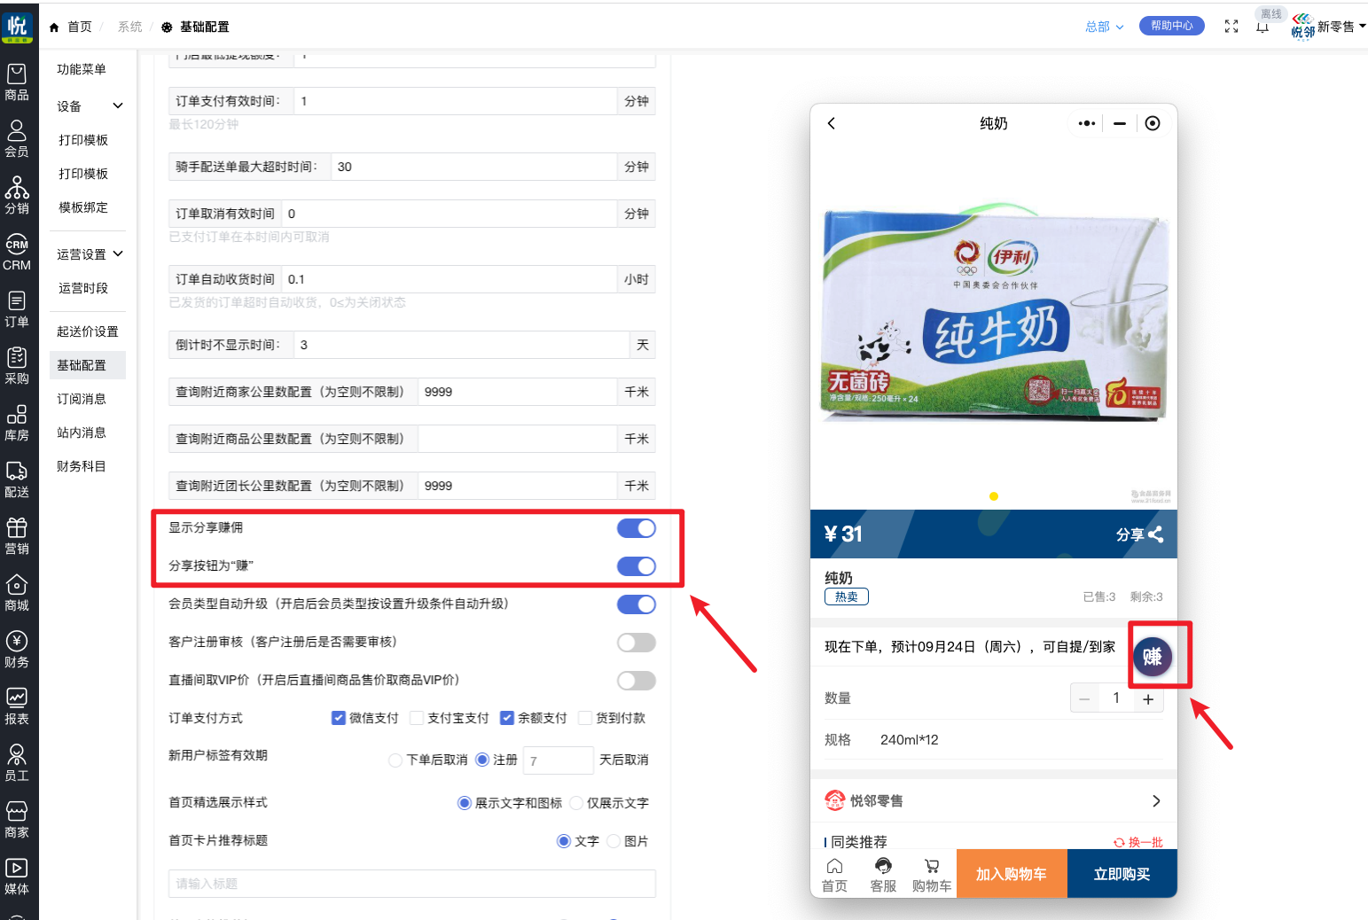Viewport: 1368px width, 920px height.
Task: Open 财务科目 menu item
Action: coord(82,466)
